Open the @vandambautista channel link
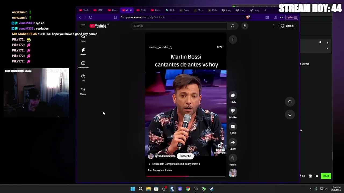Screen dimensions: 344x193 coord(165,156)
